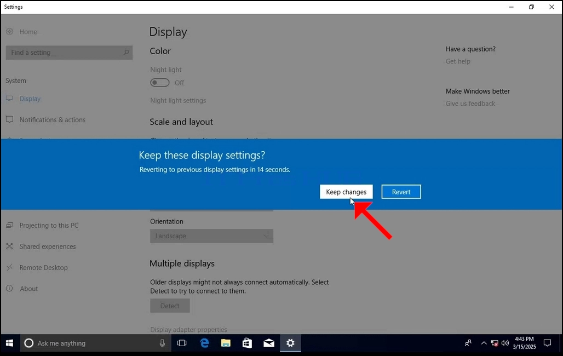Open the Give us feedback link
The height and width of the screenshot is (356, 563).
(470, 104)
